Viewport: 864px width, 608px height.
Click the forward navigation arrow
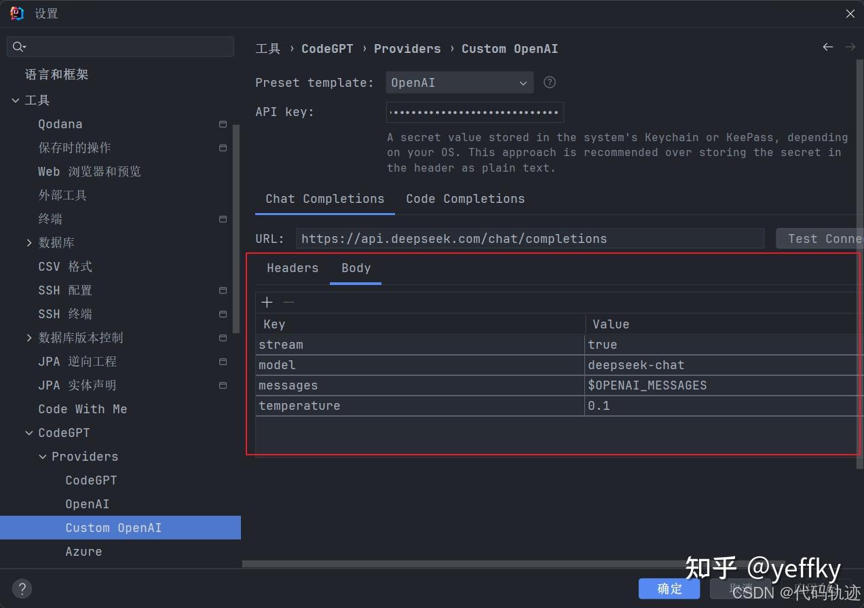(850, 47)
